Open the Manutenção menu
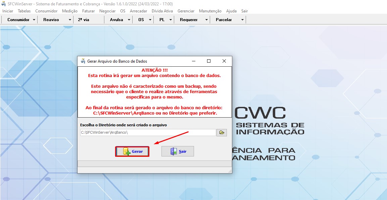The width and height of the screenshot is (387, 200). [210, 11]
